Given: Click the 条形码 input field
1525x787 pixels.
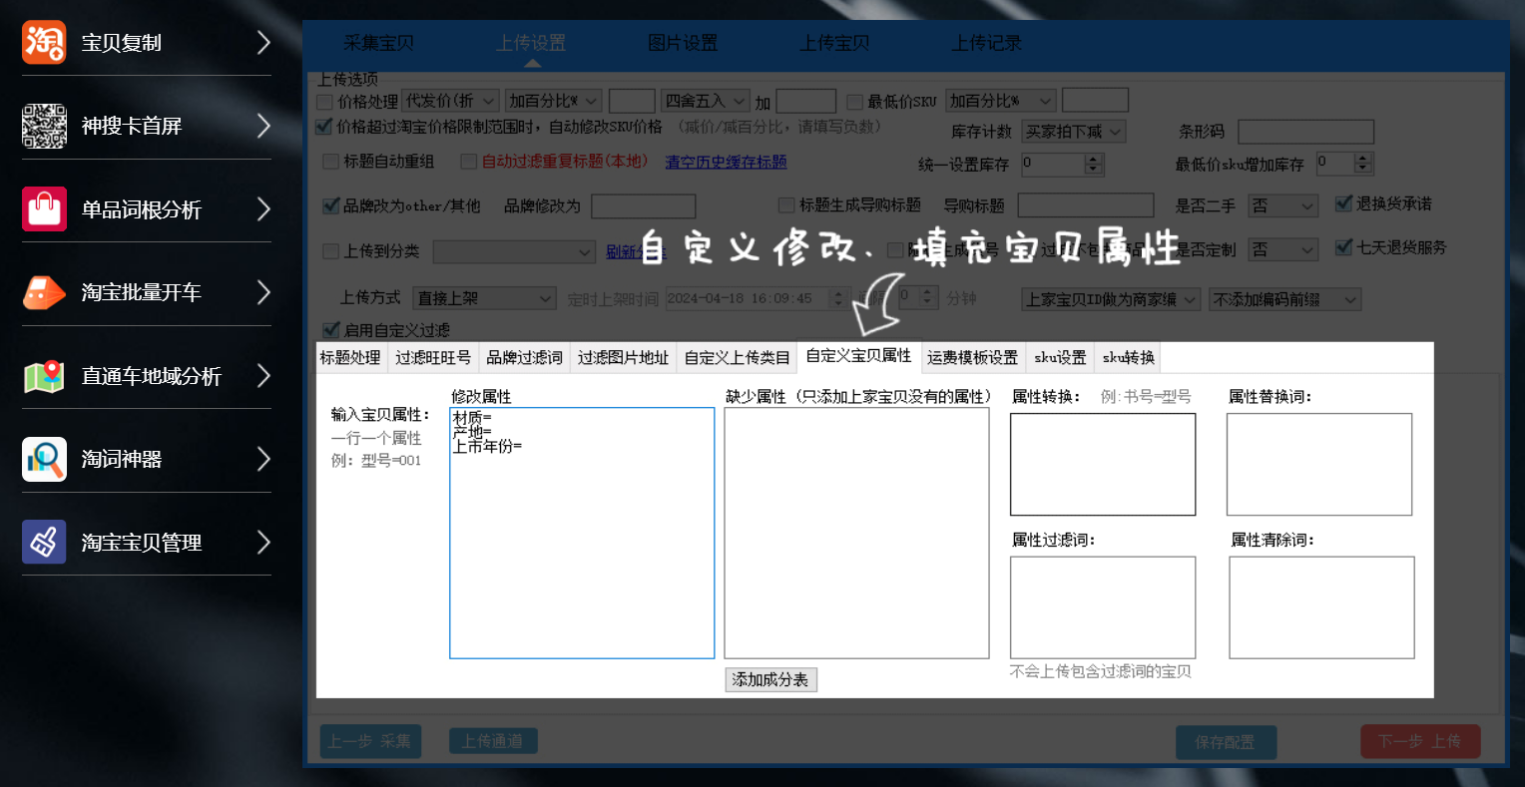Looking at the screenshot, I should click(1306, 132).
